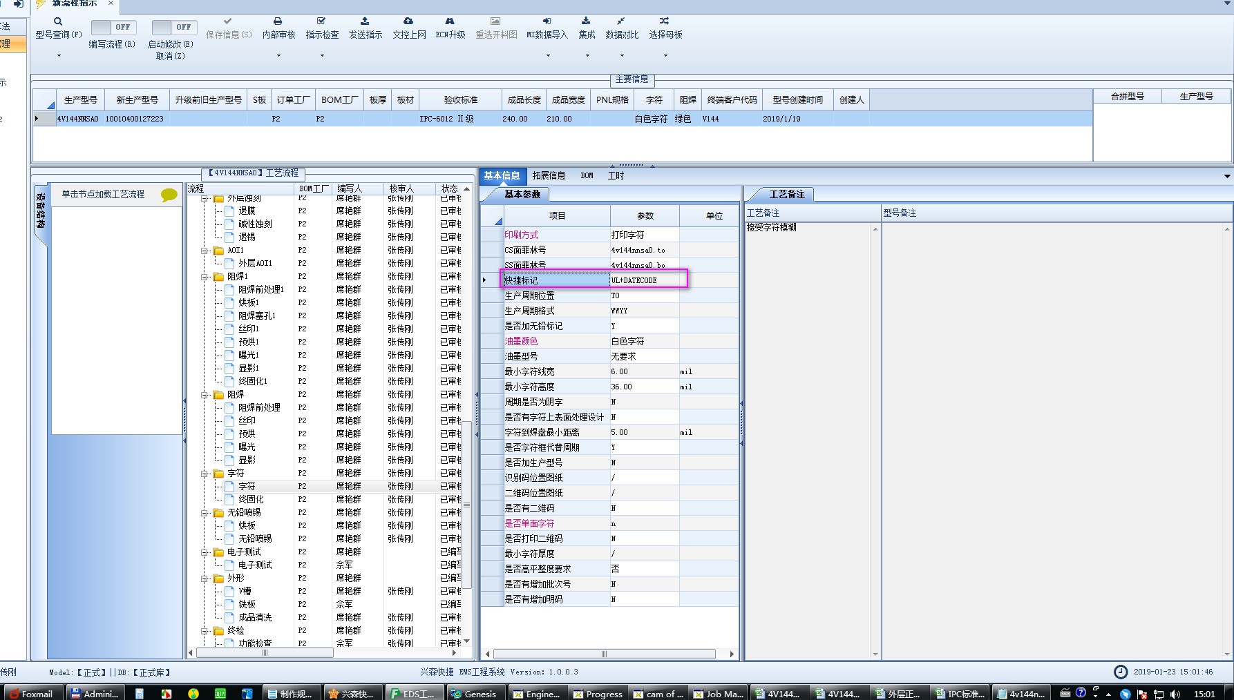Click the 文控上网 cloud icon
This screenshot has width=1234, height=700.
408,21
